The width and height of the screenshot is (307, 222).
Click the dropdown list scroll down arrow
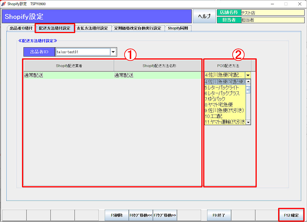coord(248,122)
